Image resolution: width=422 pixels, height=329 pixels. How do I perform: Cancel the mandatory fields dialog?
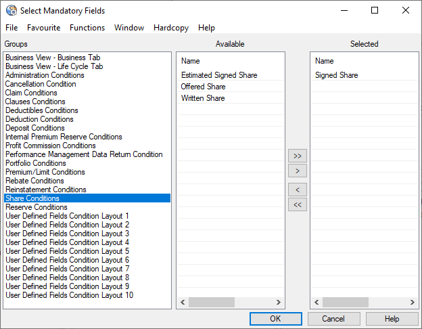tap(333, 319)
